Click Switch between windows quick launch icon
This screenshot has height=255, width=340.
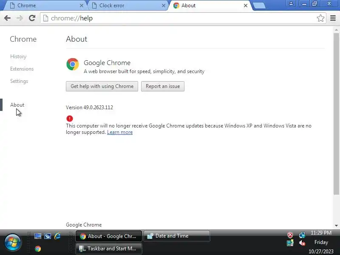[x=48, y=236]
